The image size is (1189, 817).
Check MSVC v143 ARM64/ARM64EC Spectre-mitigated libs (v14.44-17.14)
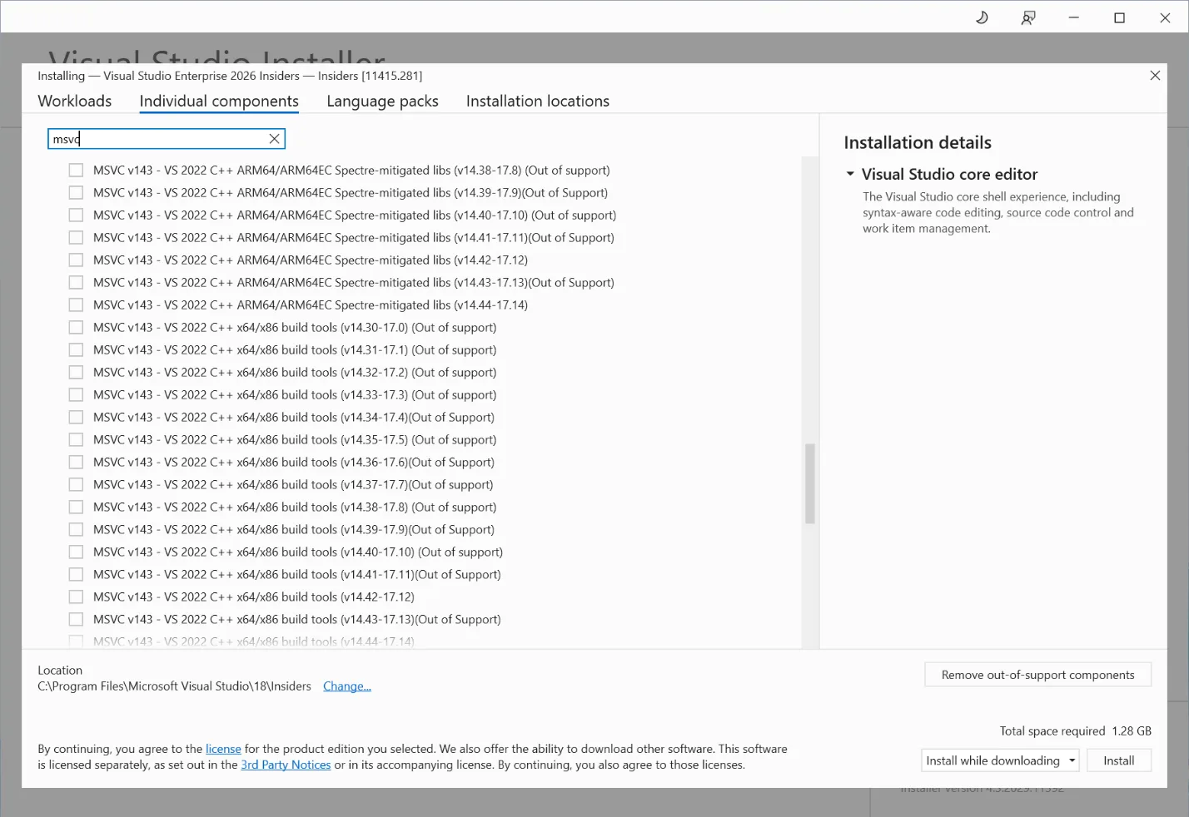pos(76,305)
